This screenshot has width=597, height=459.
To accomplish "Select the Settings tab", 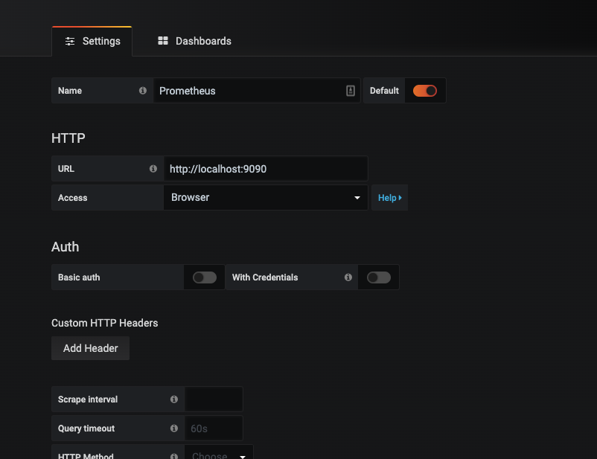I will (92, 42).
